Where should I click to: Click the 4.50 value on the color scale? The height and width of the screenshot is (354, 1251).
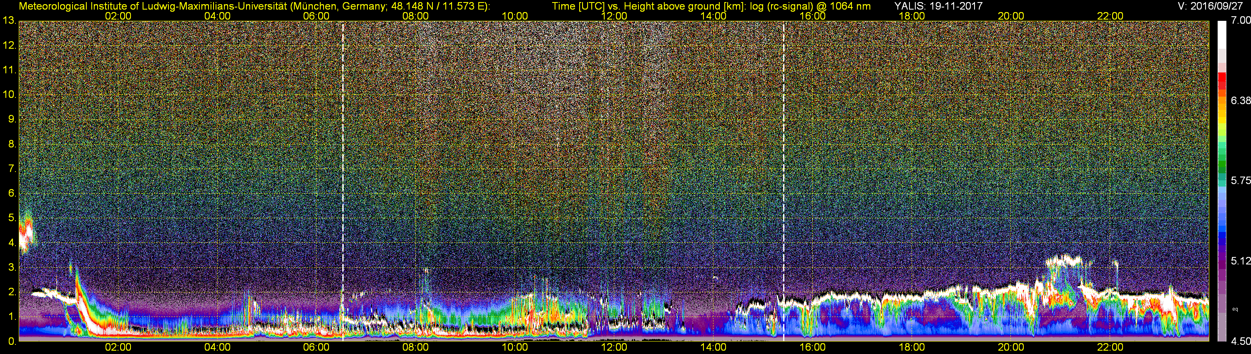[x=1241, y=342]
